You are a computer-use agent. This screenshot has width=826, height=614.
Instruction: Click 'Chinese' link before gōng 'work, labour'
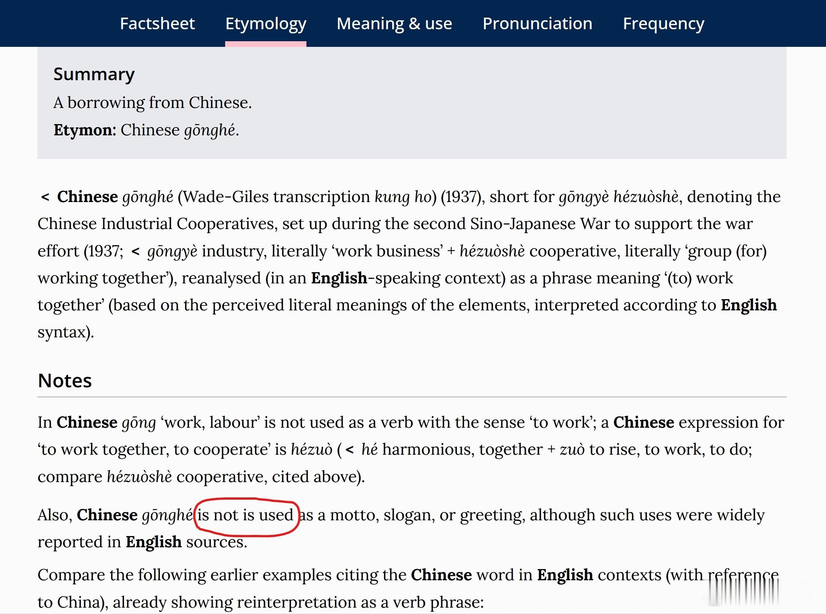tap(87, 422)
